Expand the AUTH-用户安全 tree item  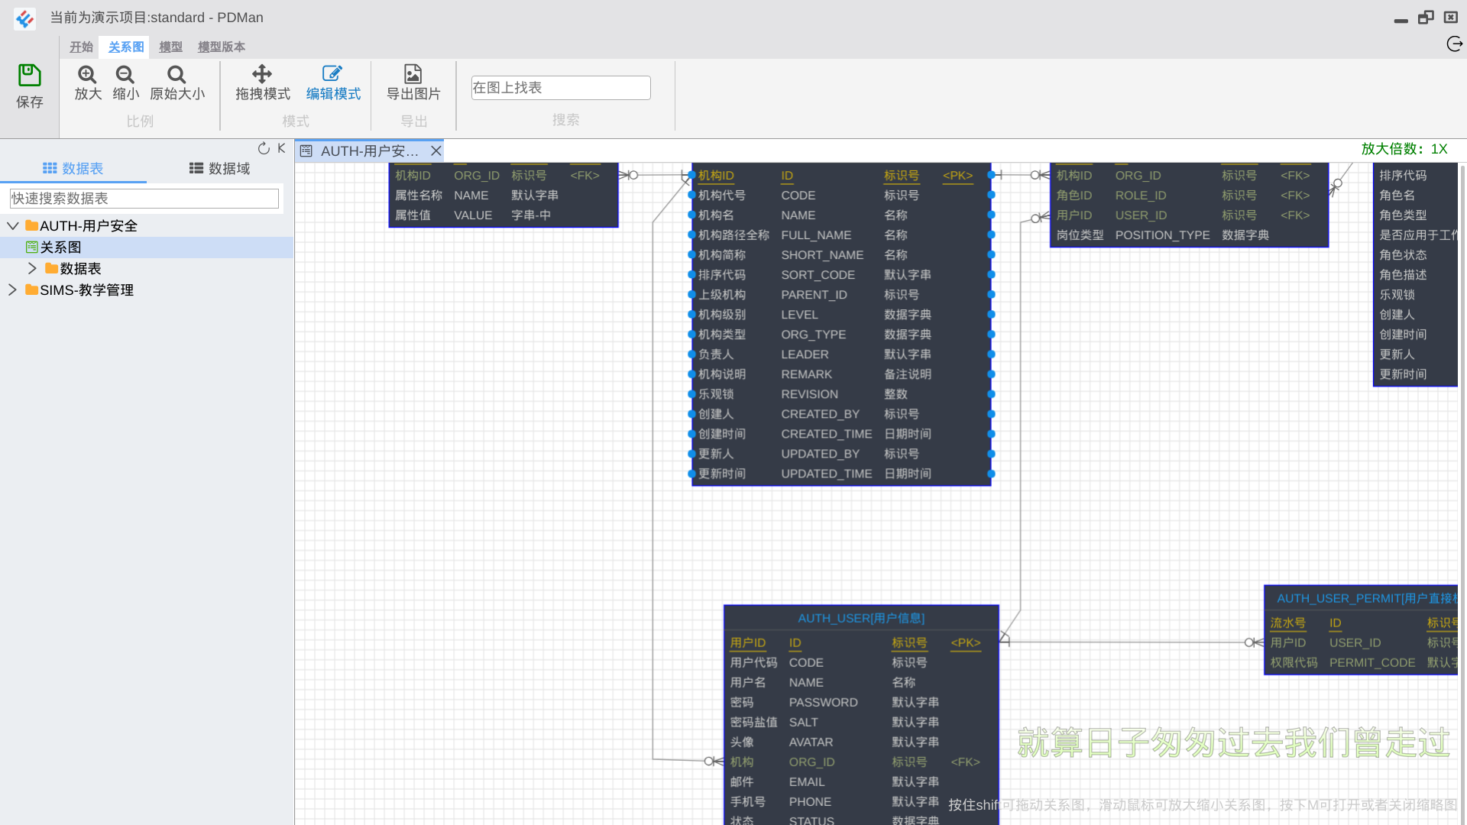click(x=13, y=225)
